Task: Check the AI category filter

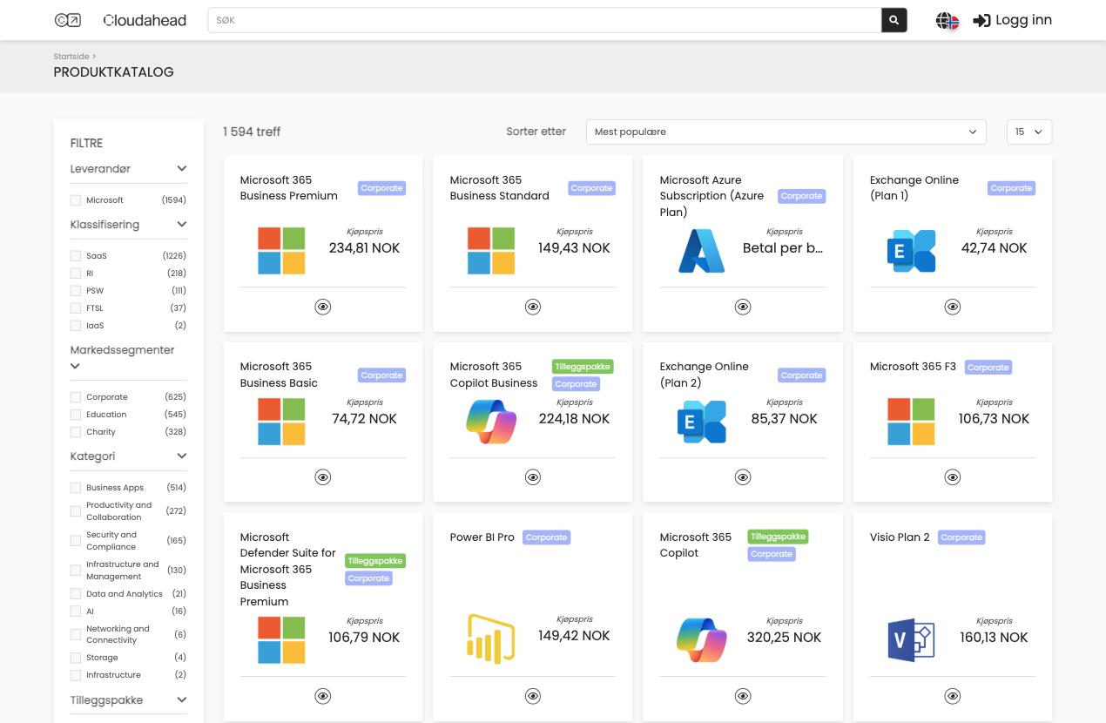Action: coord(76,612)
